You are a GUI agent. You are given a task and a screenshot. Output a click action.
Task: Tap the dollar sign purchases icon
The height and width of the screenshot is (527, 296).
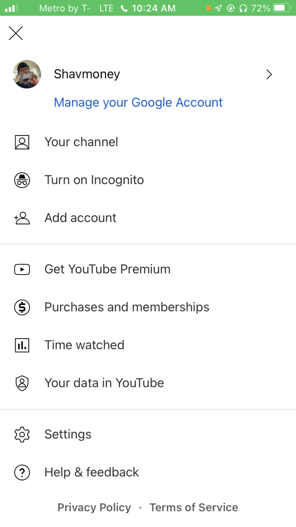(x=22, y=307)
